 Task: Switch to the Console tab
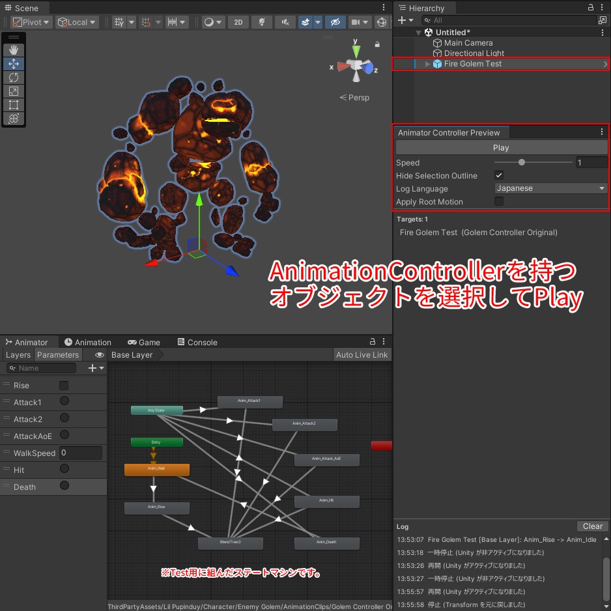click(x=197, y=342)
